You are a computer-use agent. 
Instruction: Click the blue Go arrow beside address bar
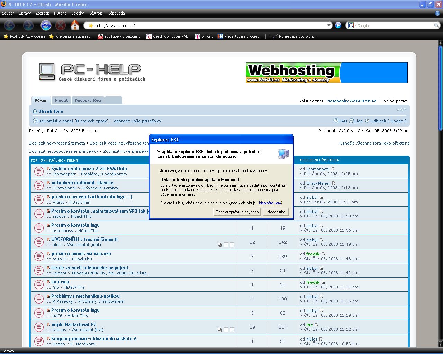pos(338,25)
